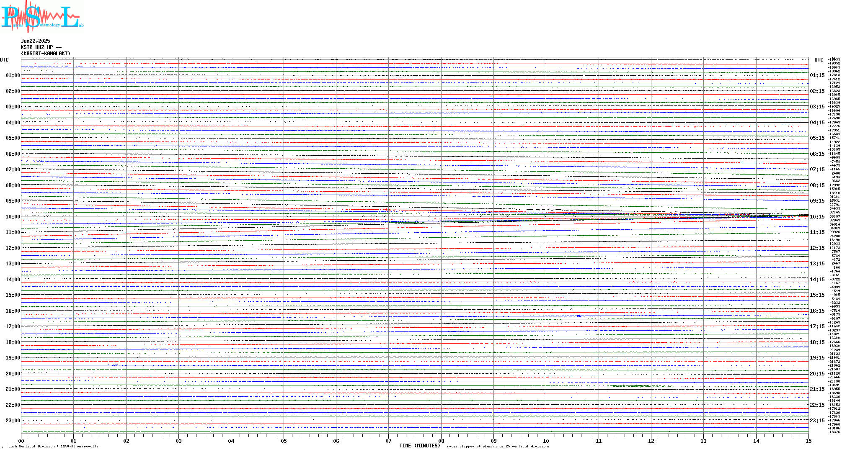Click the 10:00 hour label
842x452 pixels.
click(13, 217)
